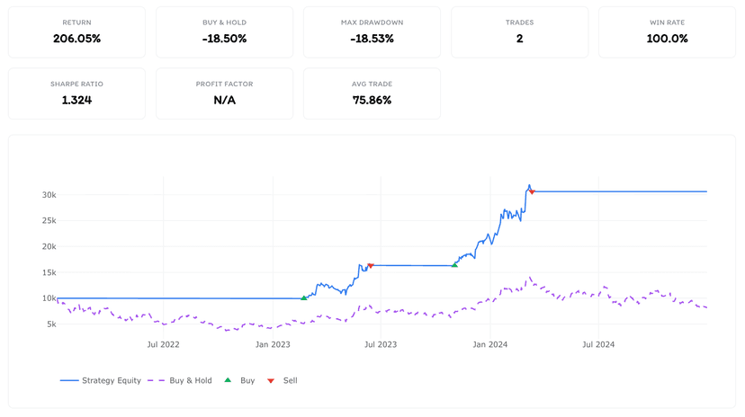The height and width of the screenshot is (417, 745).
Task: Click the 30k y-axis tick label
Action: tap(49, 195)
